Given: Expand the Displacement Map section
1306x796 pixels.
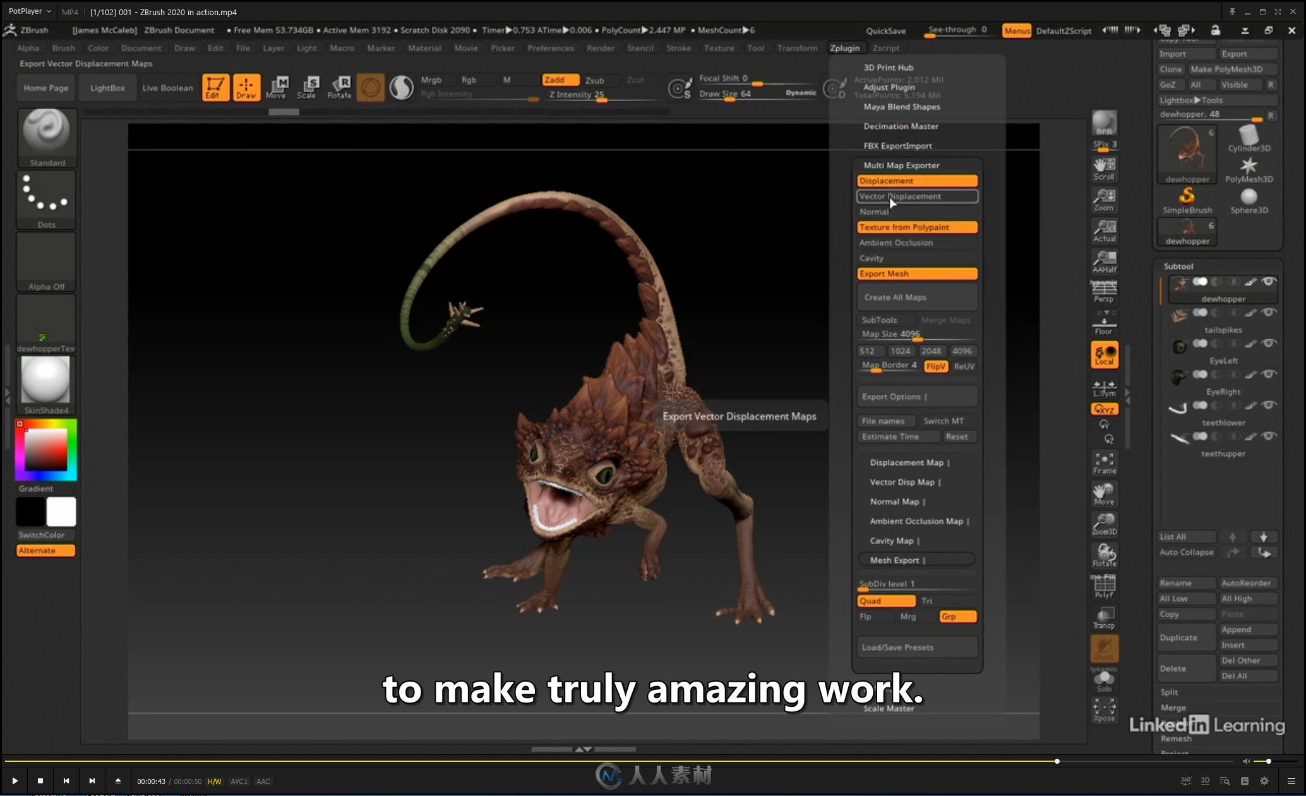Looking at the screenshot, I should pyautogui.click(x=917, y=462).
